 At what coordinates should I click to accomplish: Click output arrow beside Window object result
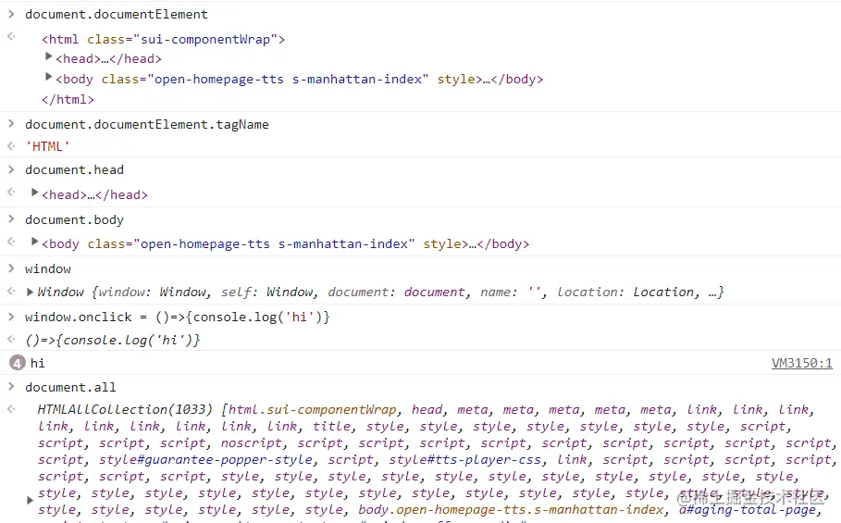click(x=11, y=292)
